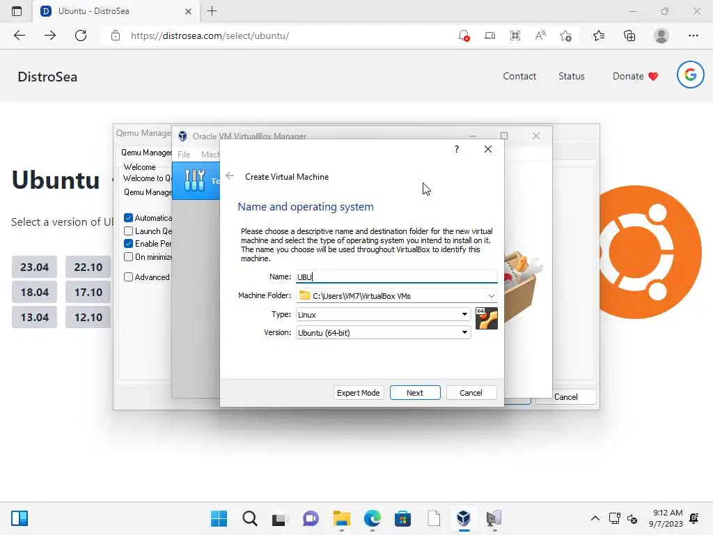This screenshot has width=713, height=535.
Task: Toggle the Enable Per checkbox in Qemu Manager
Action: (129, 244)
